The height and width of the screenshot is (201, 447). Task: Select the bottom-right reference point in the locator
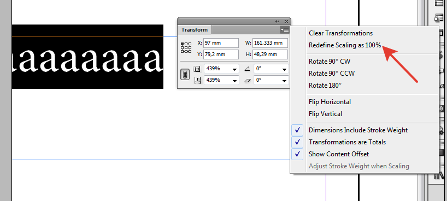pyautogui.click(x=189, y=51)
